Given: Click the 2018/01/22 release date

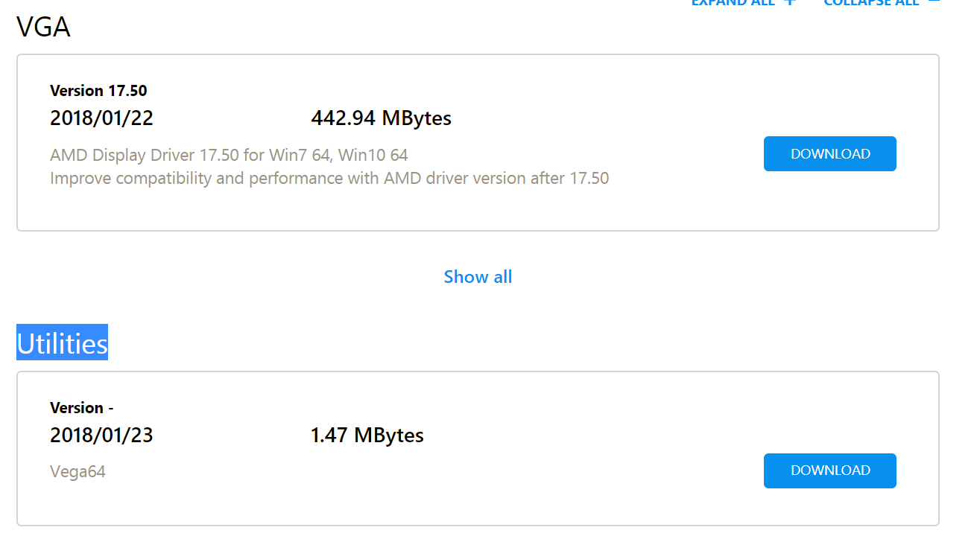Looking at the screenshot, I should (101, 118).
